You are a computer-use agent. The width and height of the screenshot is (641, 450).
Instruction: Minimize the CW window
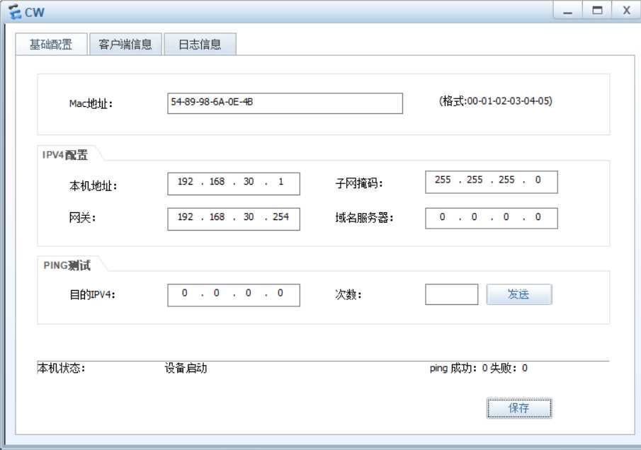click(x=567, y=10)
